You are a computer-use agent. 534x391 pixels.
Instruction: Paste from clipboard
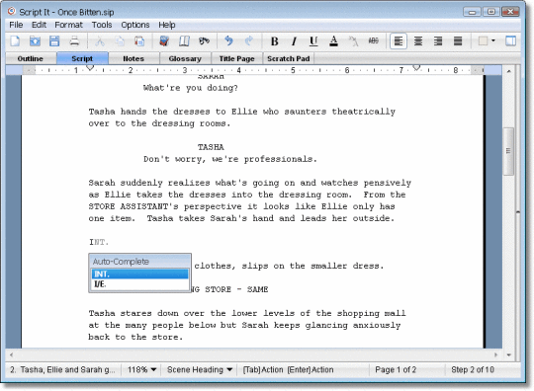[x=139, y=41]
